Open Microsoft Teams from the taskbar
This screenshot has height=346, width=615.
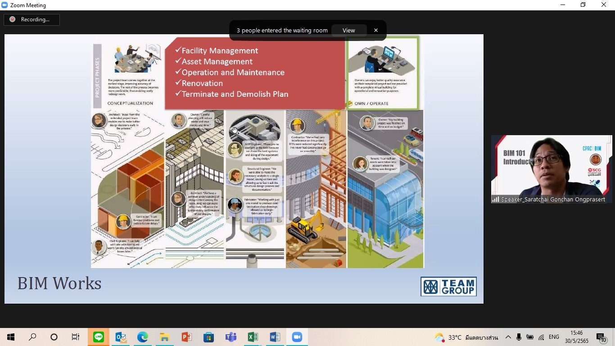231,337
